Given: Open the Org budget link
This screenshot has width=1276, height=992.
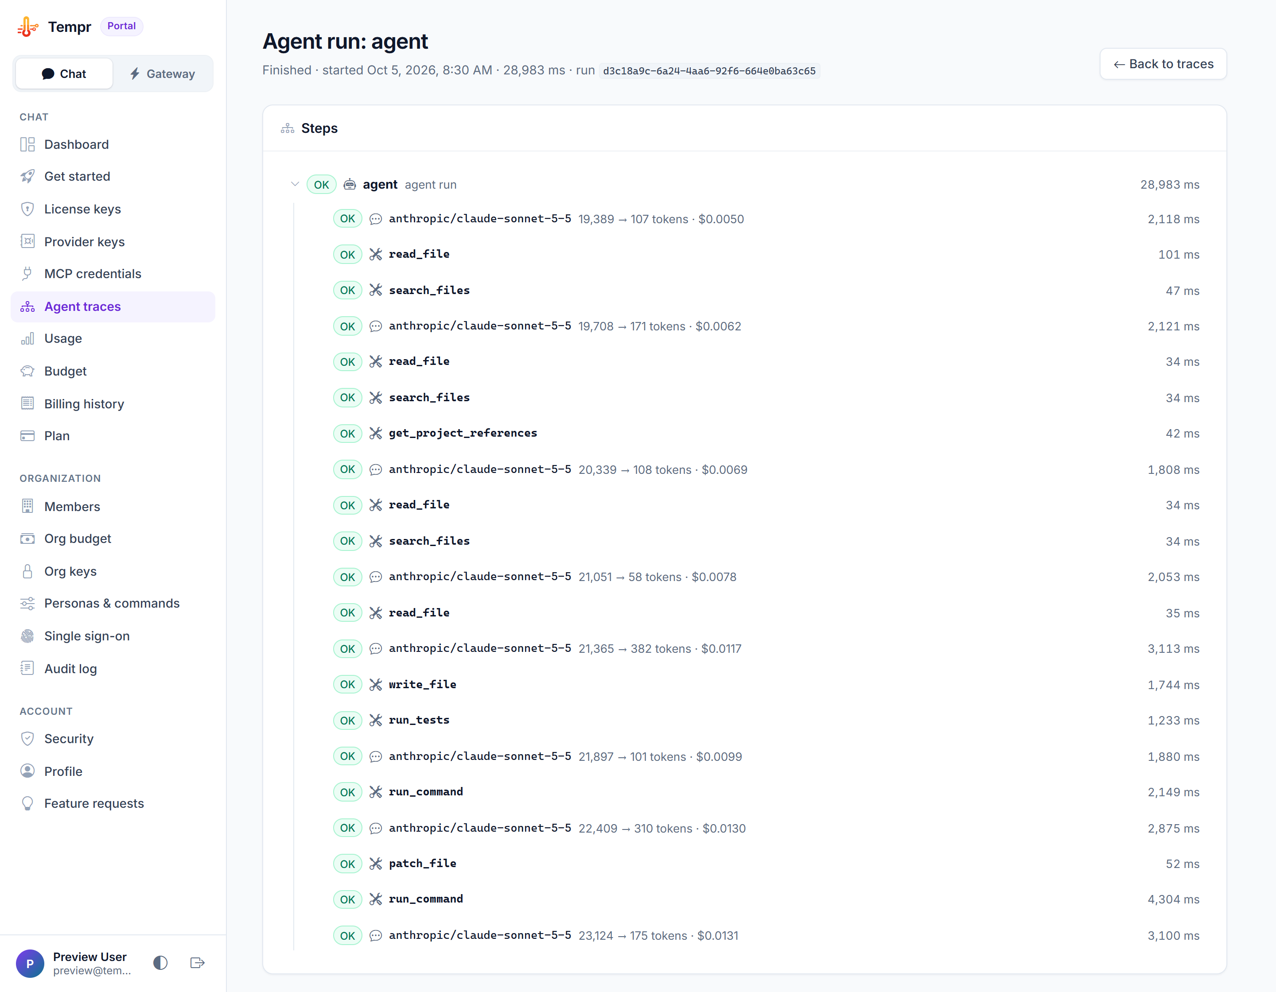Looking at the screenshot, I should (x=113, y=539).
